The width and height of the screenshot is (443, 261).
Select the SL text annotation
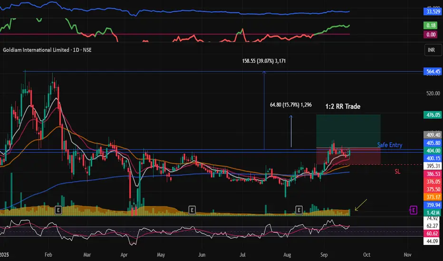(397, 172)
